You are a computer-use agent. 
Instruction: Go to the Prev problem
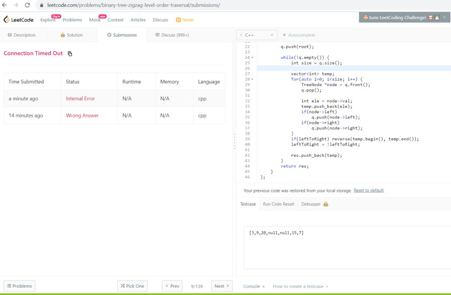pyautogui.click(x=172, y=286)
